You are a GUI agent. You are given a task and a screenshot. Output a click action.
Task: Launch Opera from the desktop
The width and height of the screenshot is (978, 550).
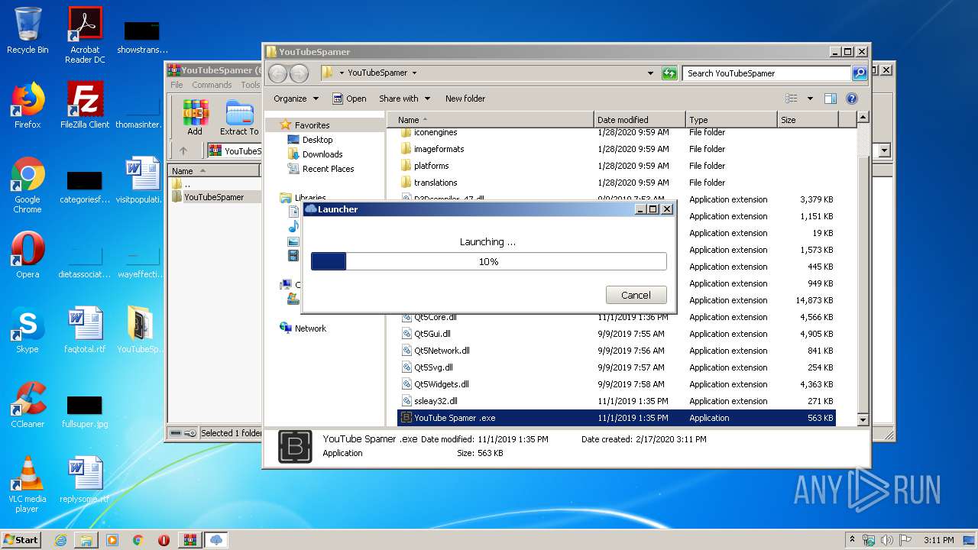click(x=28, y=255)
